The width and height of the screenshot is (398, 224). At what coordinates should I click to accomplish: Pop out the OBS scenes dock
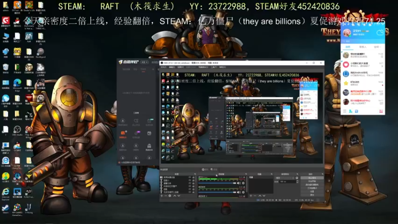click(272, 174)
